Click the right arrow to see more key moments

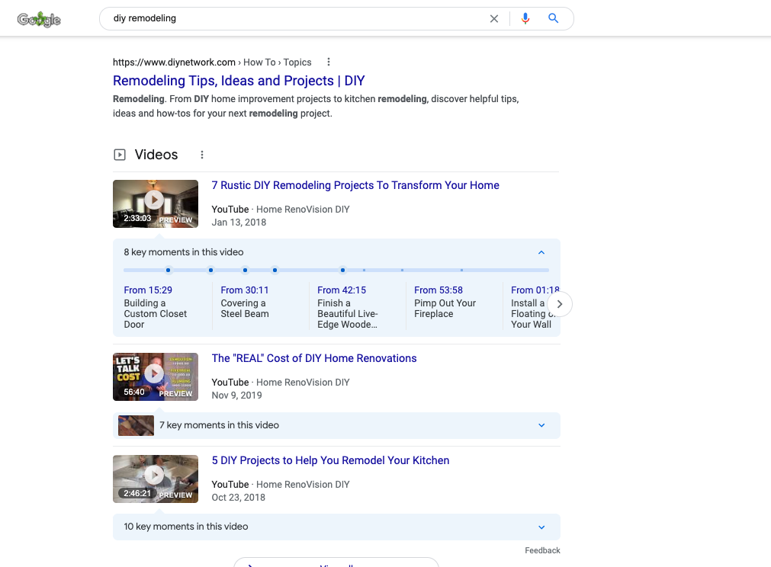point(559,303)
